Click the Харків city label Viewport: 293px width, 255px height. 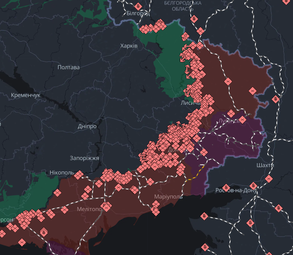(129, 46)
